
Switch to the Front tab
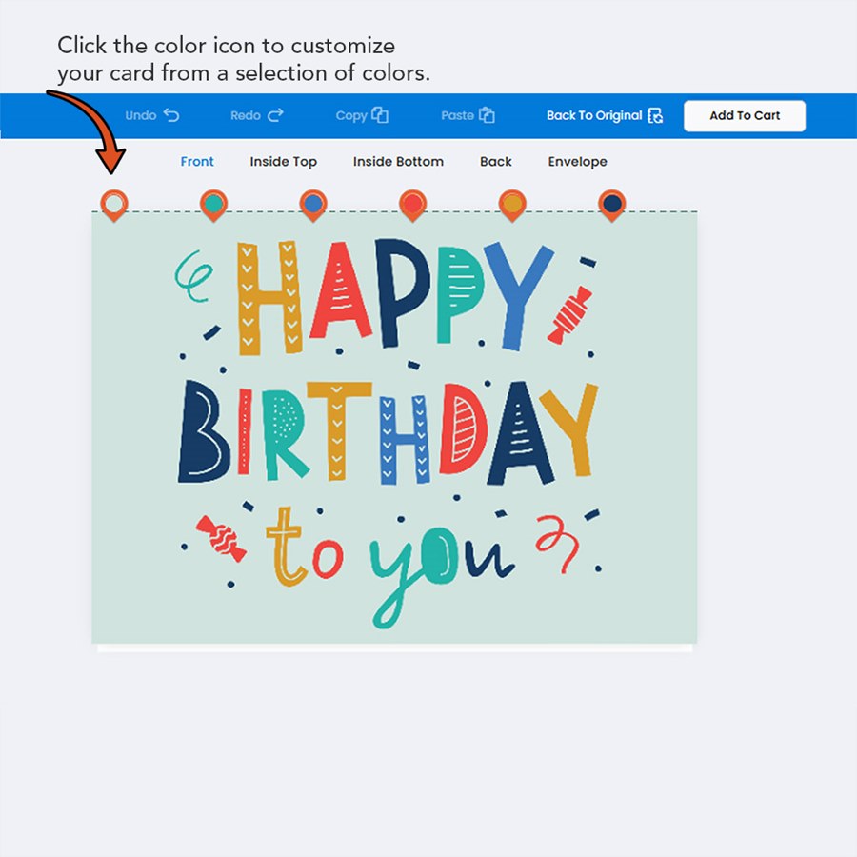pyautogui.click(x=197, y=162)
